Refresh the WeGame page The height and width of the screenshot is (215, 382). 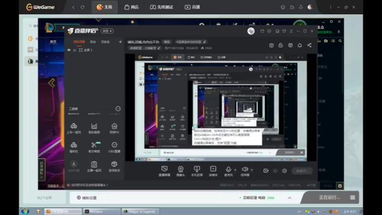83,7
